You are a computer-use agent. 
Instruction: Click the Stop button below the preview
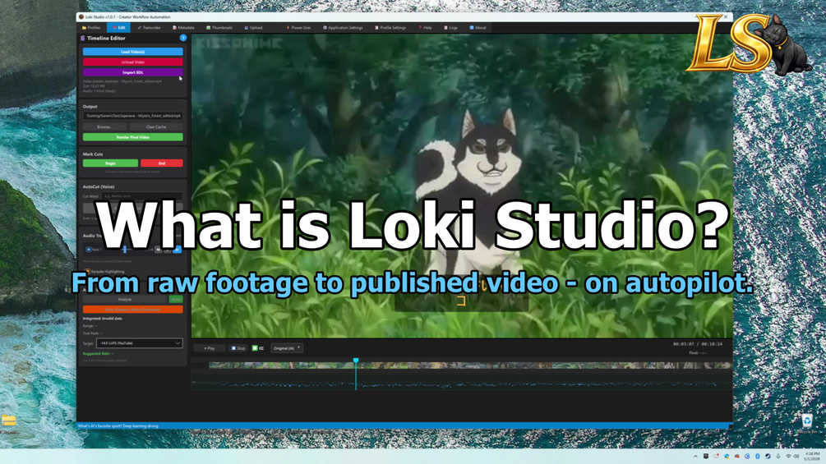tap(238, 348)
